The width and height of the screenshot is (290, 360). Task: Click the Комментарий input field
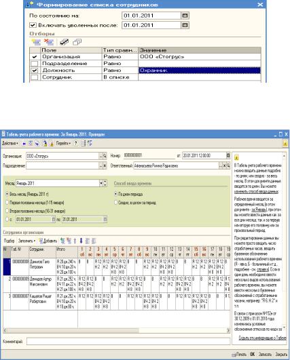point(128,342)
